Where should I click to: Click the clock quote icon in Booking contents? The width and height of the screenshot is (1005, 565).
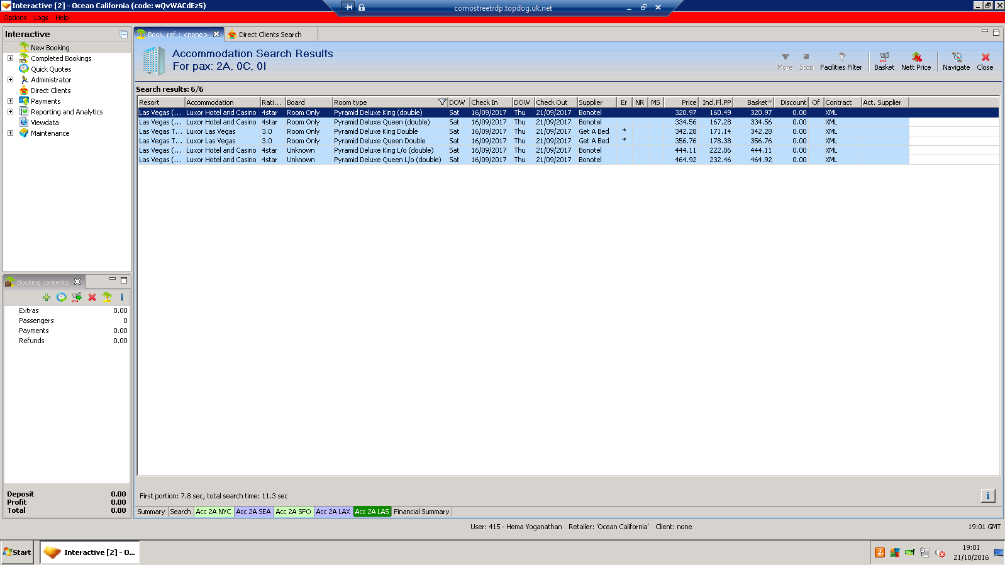61,297
